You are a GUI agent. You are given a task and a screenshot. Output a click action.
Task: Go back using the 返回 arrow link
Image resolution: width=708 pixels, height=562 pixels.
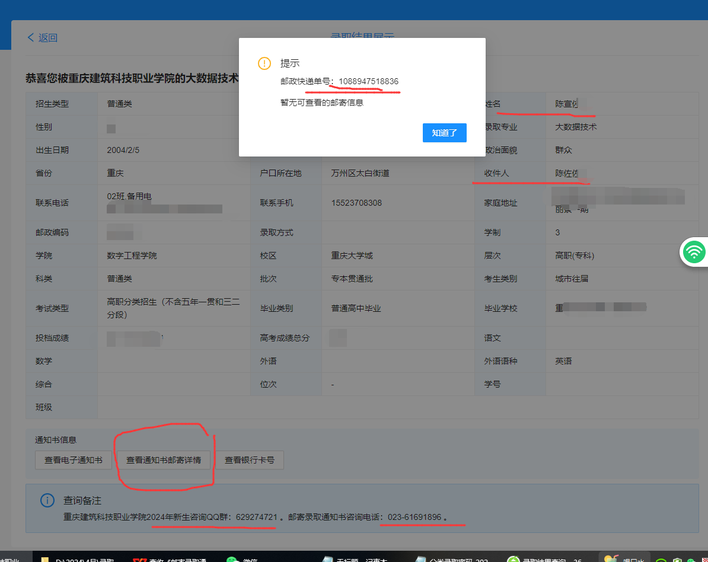point(42,38)
